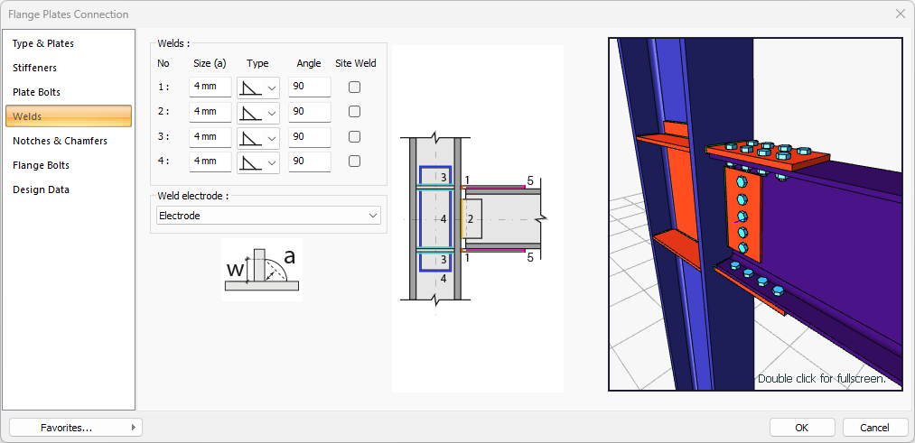Select Notches & Chamfers page
Image resolution: width=915 pixels, height=443 pixels.
tap(60, 141)
